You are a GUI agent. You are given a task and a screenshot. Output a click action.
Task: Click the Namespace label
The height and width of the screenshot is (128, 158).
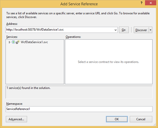pyautogui.click(x=15, y=104)
